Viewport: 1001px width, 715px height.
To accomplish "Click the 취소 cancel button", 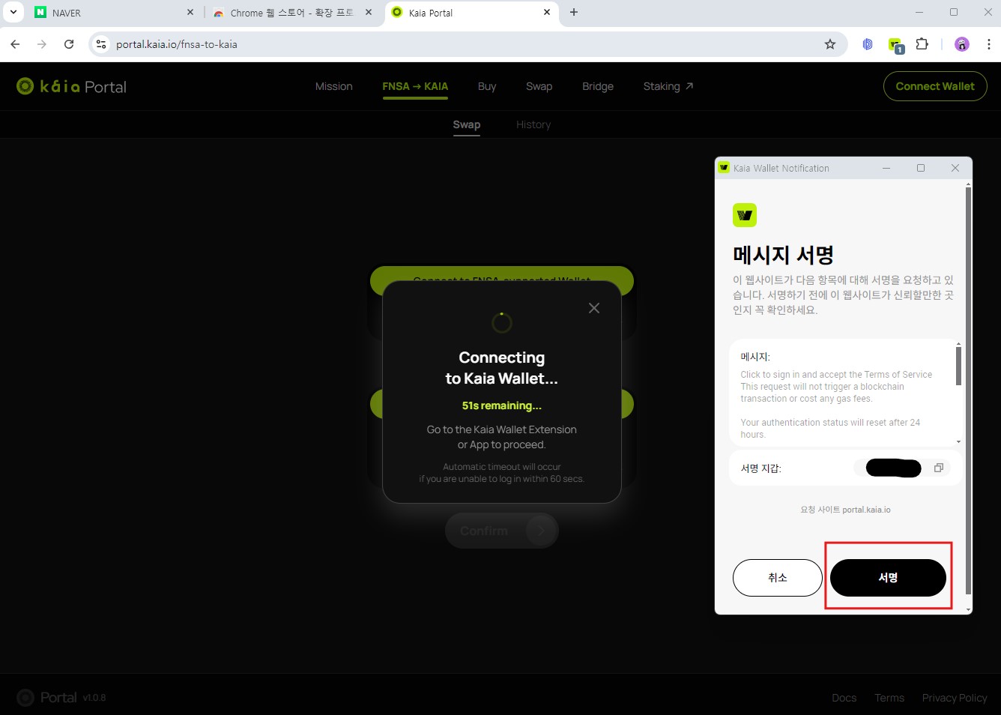I will coord(777,578).
